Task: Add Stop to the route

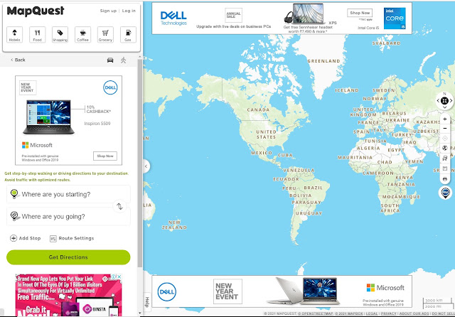Action: 26,238
